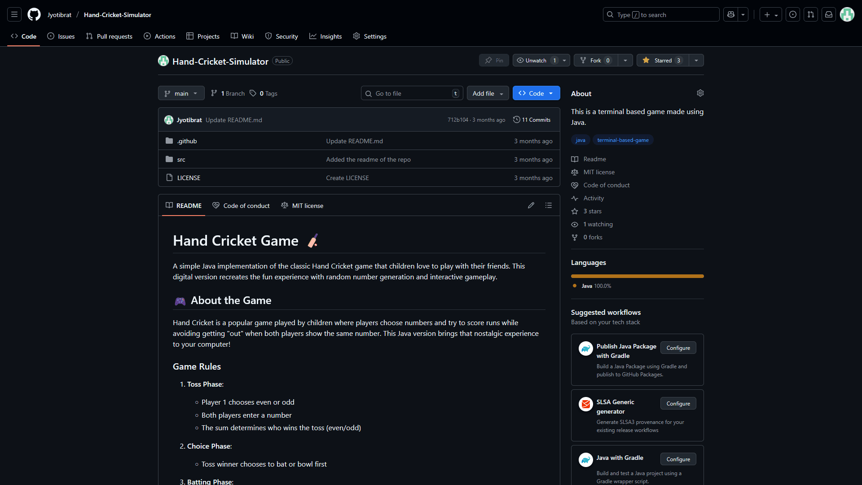862x485 pixels.
Task: Pin the repository to profile
Action: pos(494,60)
